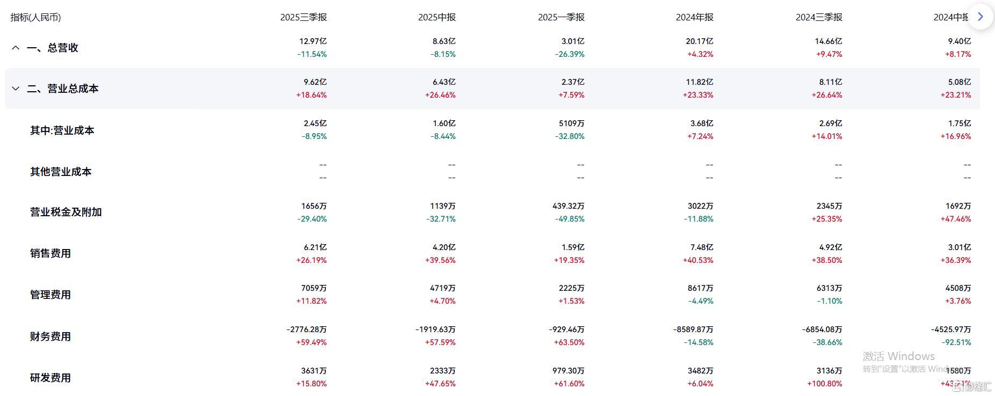995x396 pixels.
Task: Click the +23.33% growth value for 营业总成本
Action: (x=699, y=95)
